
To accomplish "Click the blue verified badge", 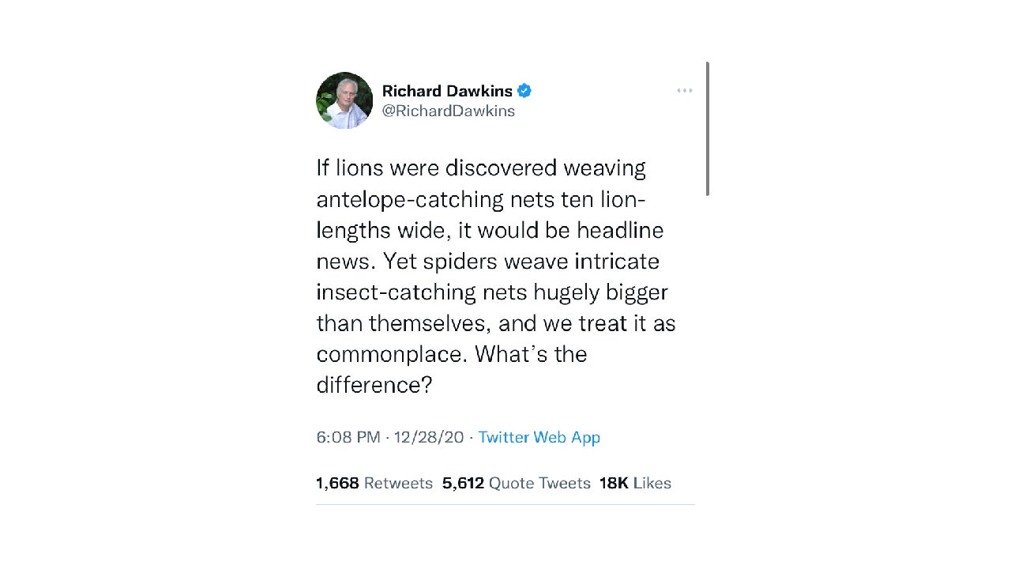I will point(524,90).
